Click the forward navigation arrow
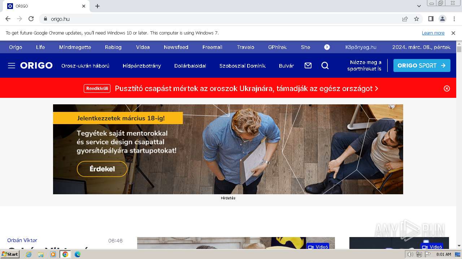The image size is (462, 259). click(x=19, y=19)
